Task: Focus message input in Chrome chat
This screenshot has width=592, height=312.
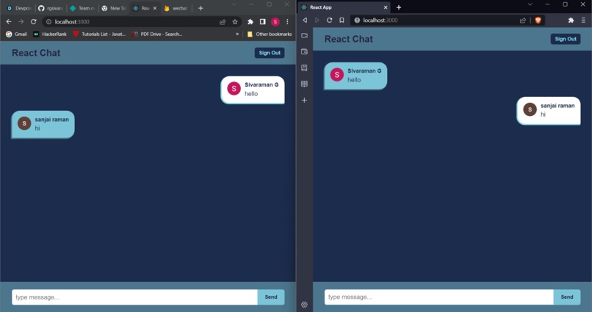Action: tap(135, 297)
